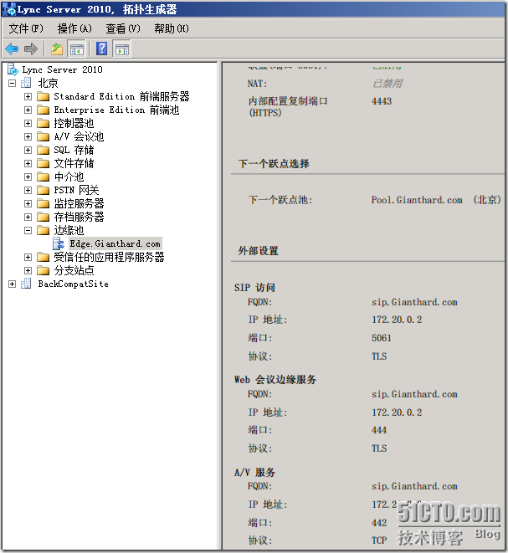Expand the 受信任的应用程序服务器 node
The width and height of the screenshot is (508, 553).
coord(28,258)
